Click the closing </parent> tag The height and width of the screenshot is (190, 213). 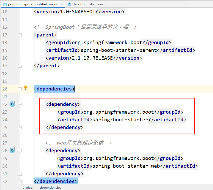(x=47, y=66)
